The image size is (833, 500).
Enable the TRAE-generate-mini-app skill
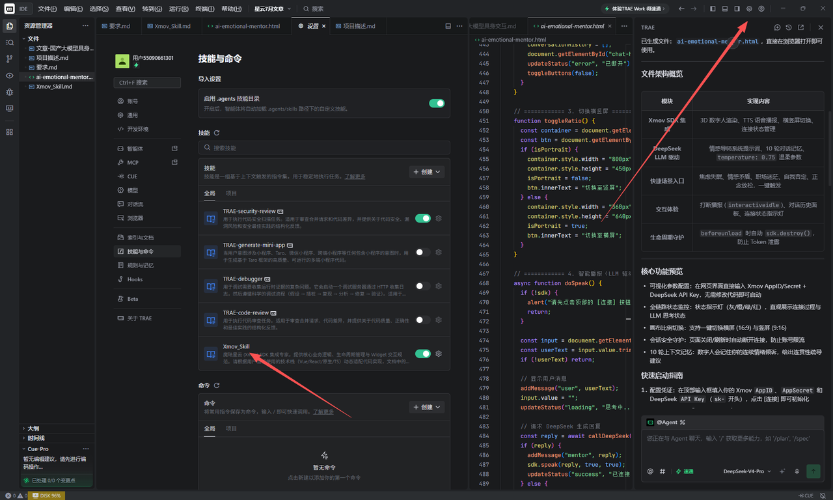click(x=423, y=252)
